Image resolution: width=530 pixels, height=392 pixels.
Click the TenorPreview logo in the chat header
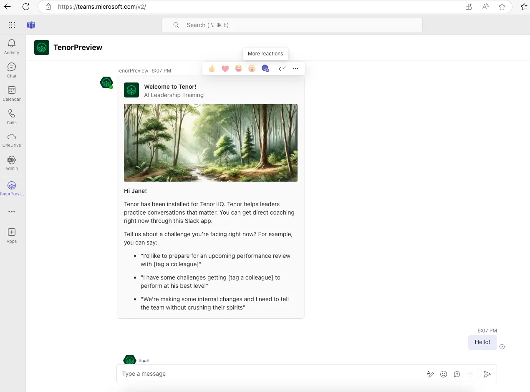click(42, 47)
